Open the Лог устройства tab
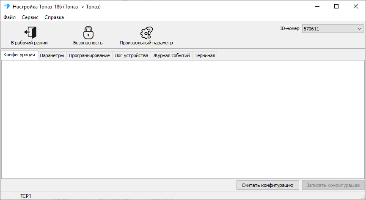The height and width of the screenshot is (200, 366). pos(132,55)
